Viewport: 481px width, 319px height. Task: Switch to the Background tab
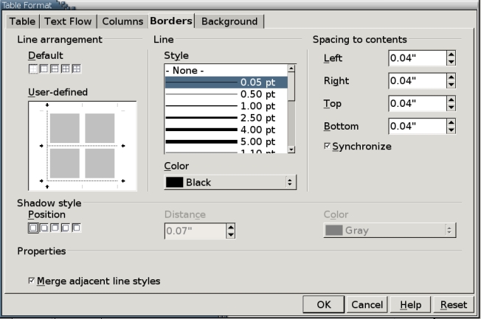tap(229, 21)
